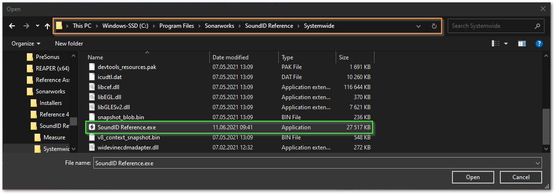Viewport: 555px width, 194px height.
Task: Click the SoundID Reference.exe app icon
Action: pos(92,127)
